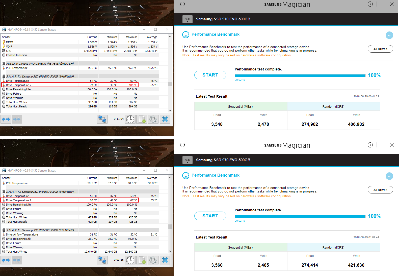The image size is (399, 276).
Task: Click START button in Magician showing 421,630 write IOPS
Action: point(210,216)
